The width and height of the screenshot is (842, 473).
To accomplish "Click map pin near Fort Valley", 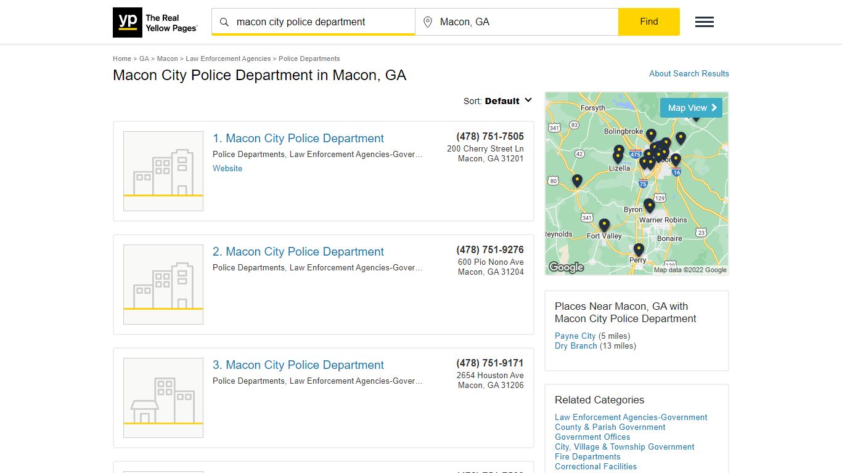I will click(x=605, y=225).
